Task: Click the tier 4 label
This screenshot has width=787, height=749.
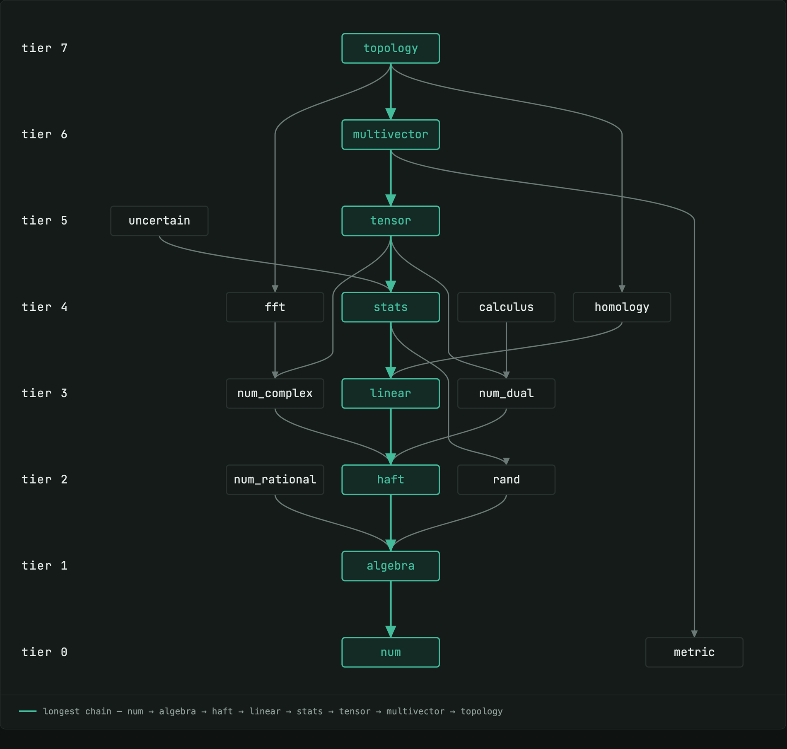Action: (x=44, y=307)
